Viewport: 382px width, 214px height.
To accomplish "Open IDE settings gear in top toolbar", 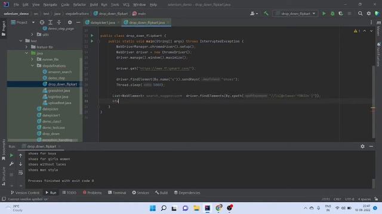I will [369, 14].
